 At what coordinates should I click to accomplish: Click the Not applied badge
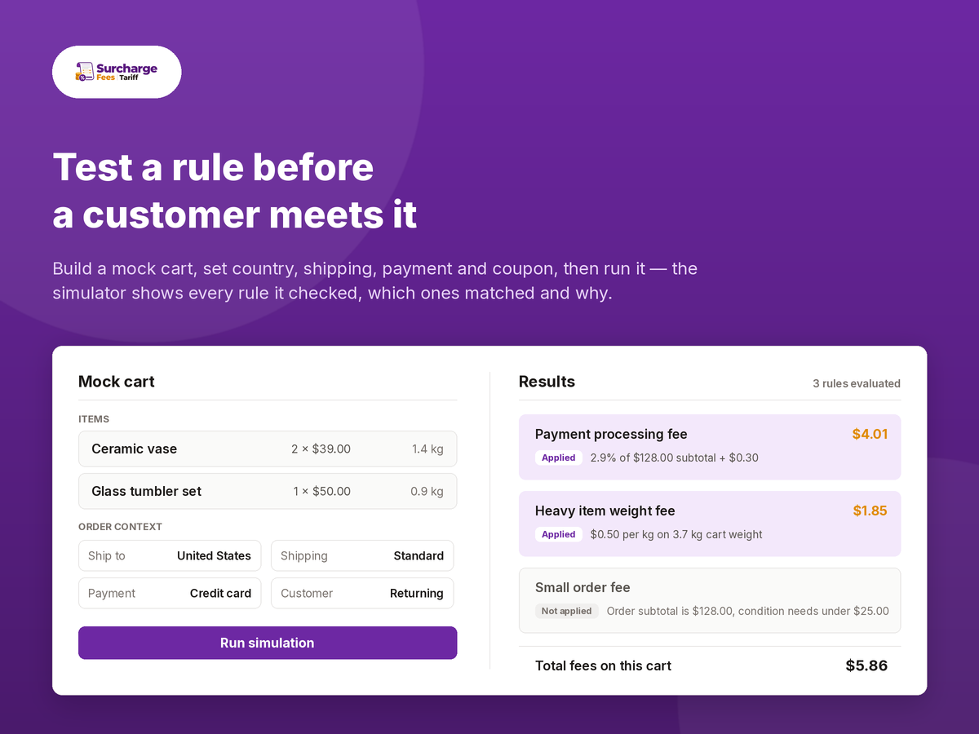pos(567,611)
